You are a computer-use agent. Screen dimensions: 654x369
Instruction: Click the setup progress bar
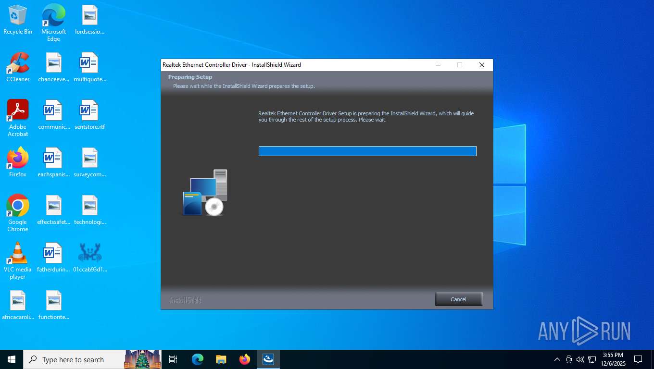(x=367, y=151)
